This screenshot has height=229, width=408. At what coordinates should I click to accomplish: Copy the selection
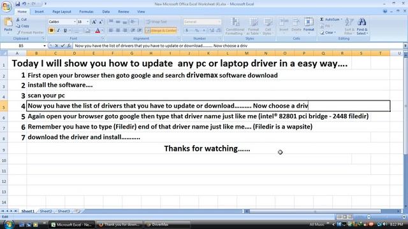pyautogui.click(x=22, y=26)
